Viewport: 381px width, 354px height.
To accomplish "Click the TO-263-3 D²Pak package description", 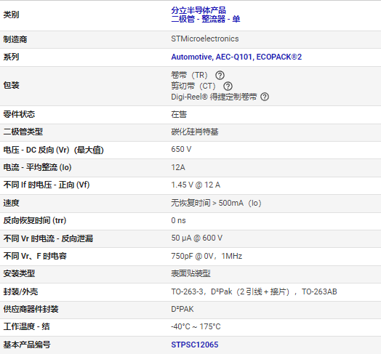I will point(254,291).
